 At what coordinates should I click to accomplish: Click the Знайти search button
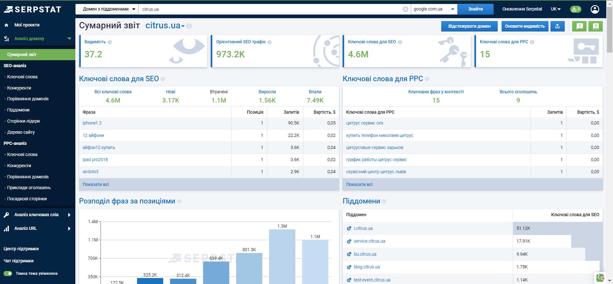[x=475, y=9]
